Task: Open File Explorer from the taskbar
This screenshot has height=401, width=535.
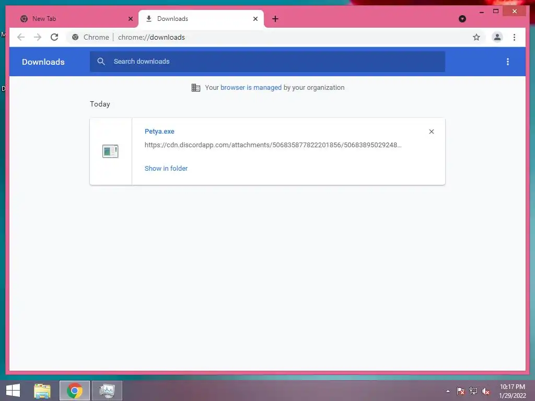Action: (42, 391)
